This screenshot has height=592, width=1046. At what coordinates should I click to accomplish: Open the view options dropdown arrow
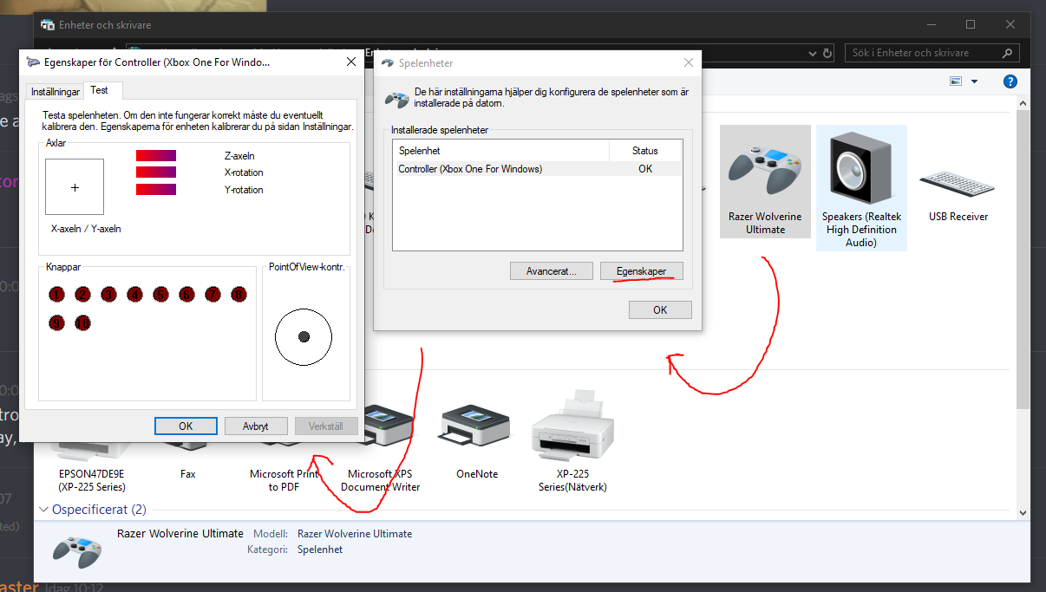coord(974,81)
